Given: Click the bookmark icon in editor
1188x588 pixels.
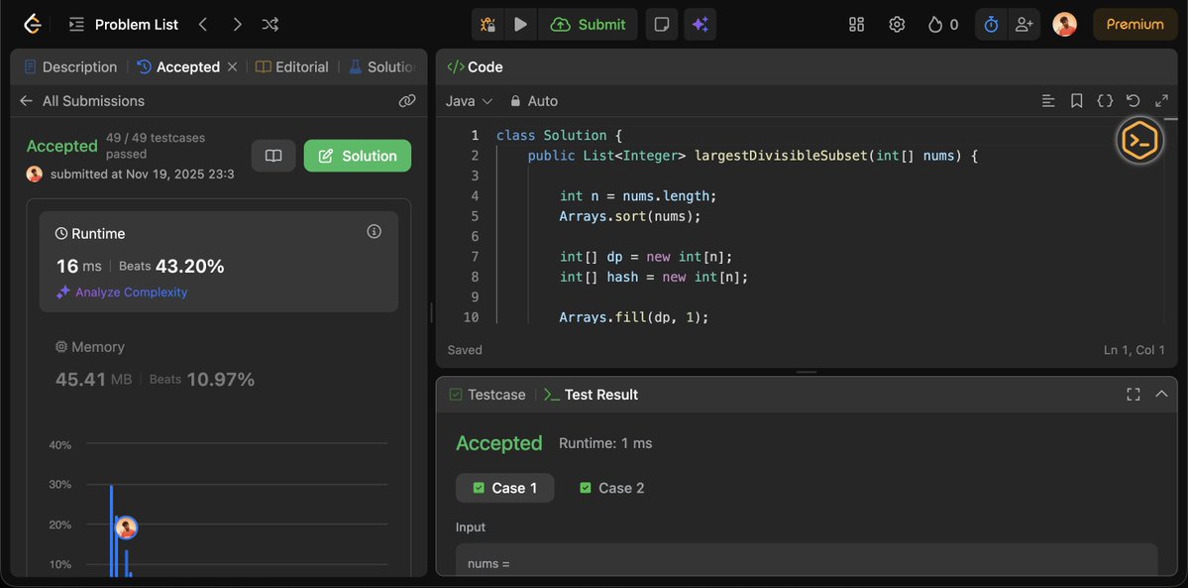Looking at the screenshot, I should click(1077, 101).
